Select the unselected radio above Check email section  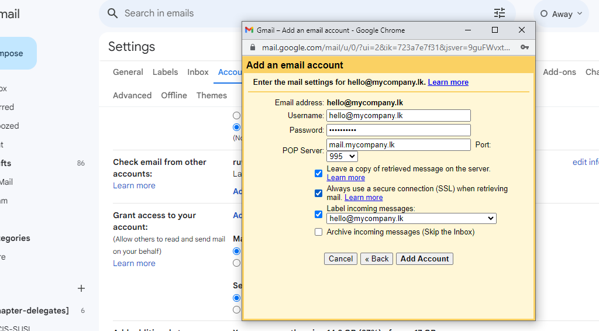click(x=236, y=115)
